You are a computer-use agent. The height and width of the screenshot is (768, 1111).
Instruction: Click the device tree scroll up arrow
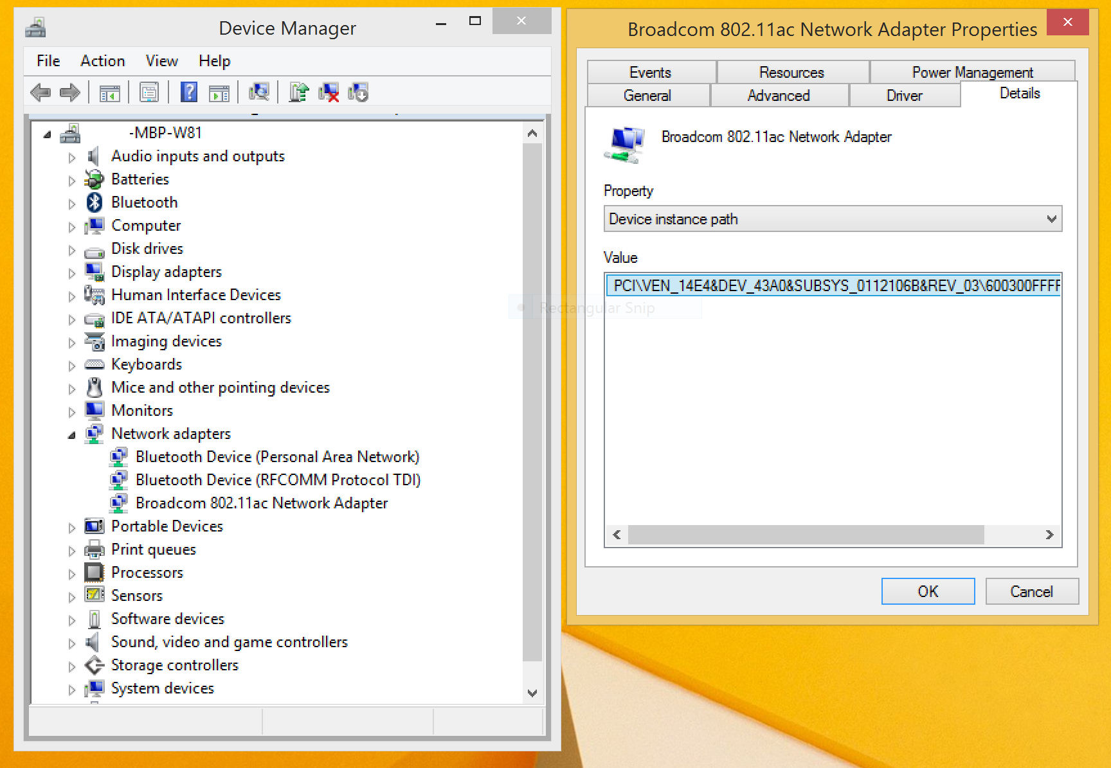click(532, 134)
